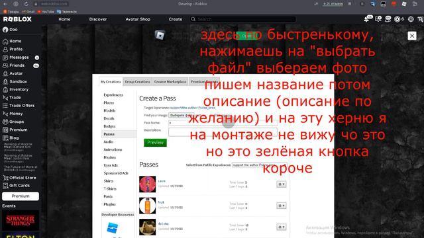The height and width of the screenshot is (238, 424).
Task: Open gear dropdown for the third pass
Action: point(281,227)
